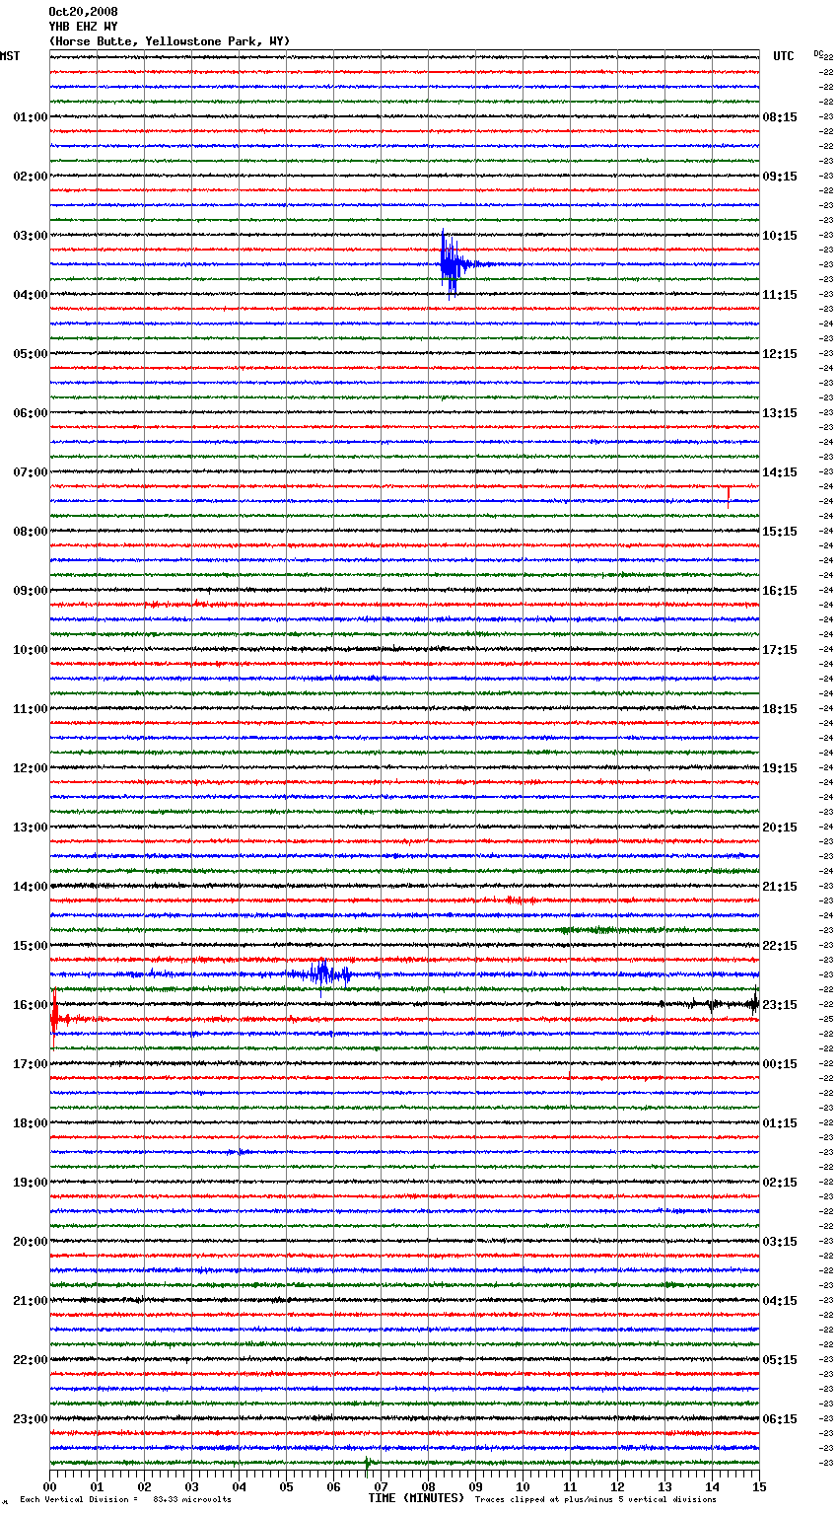The width and height of the screenshot is (838, 1513).
Task: Select the 16:00 MST hour label
Action: (x=31, y=1005)
